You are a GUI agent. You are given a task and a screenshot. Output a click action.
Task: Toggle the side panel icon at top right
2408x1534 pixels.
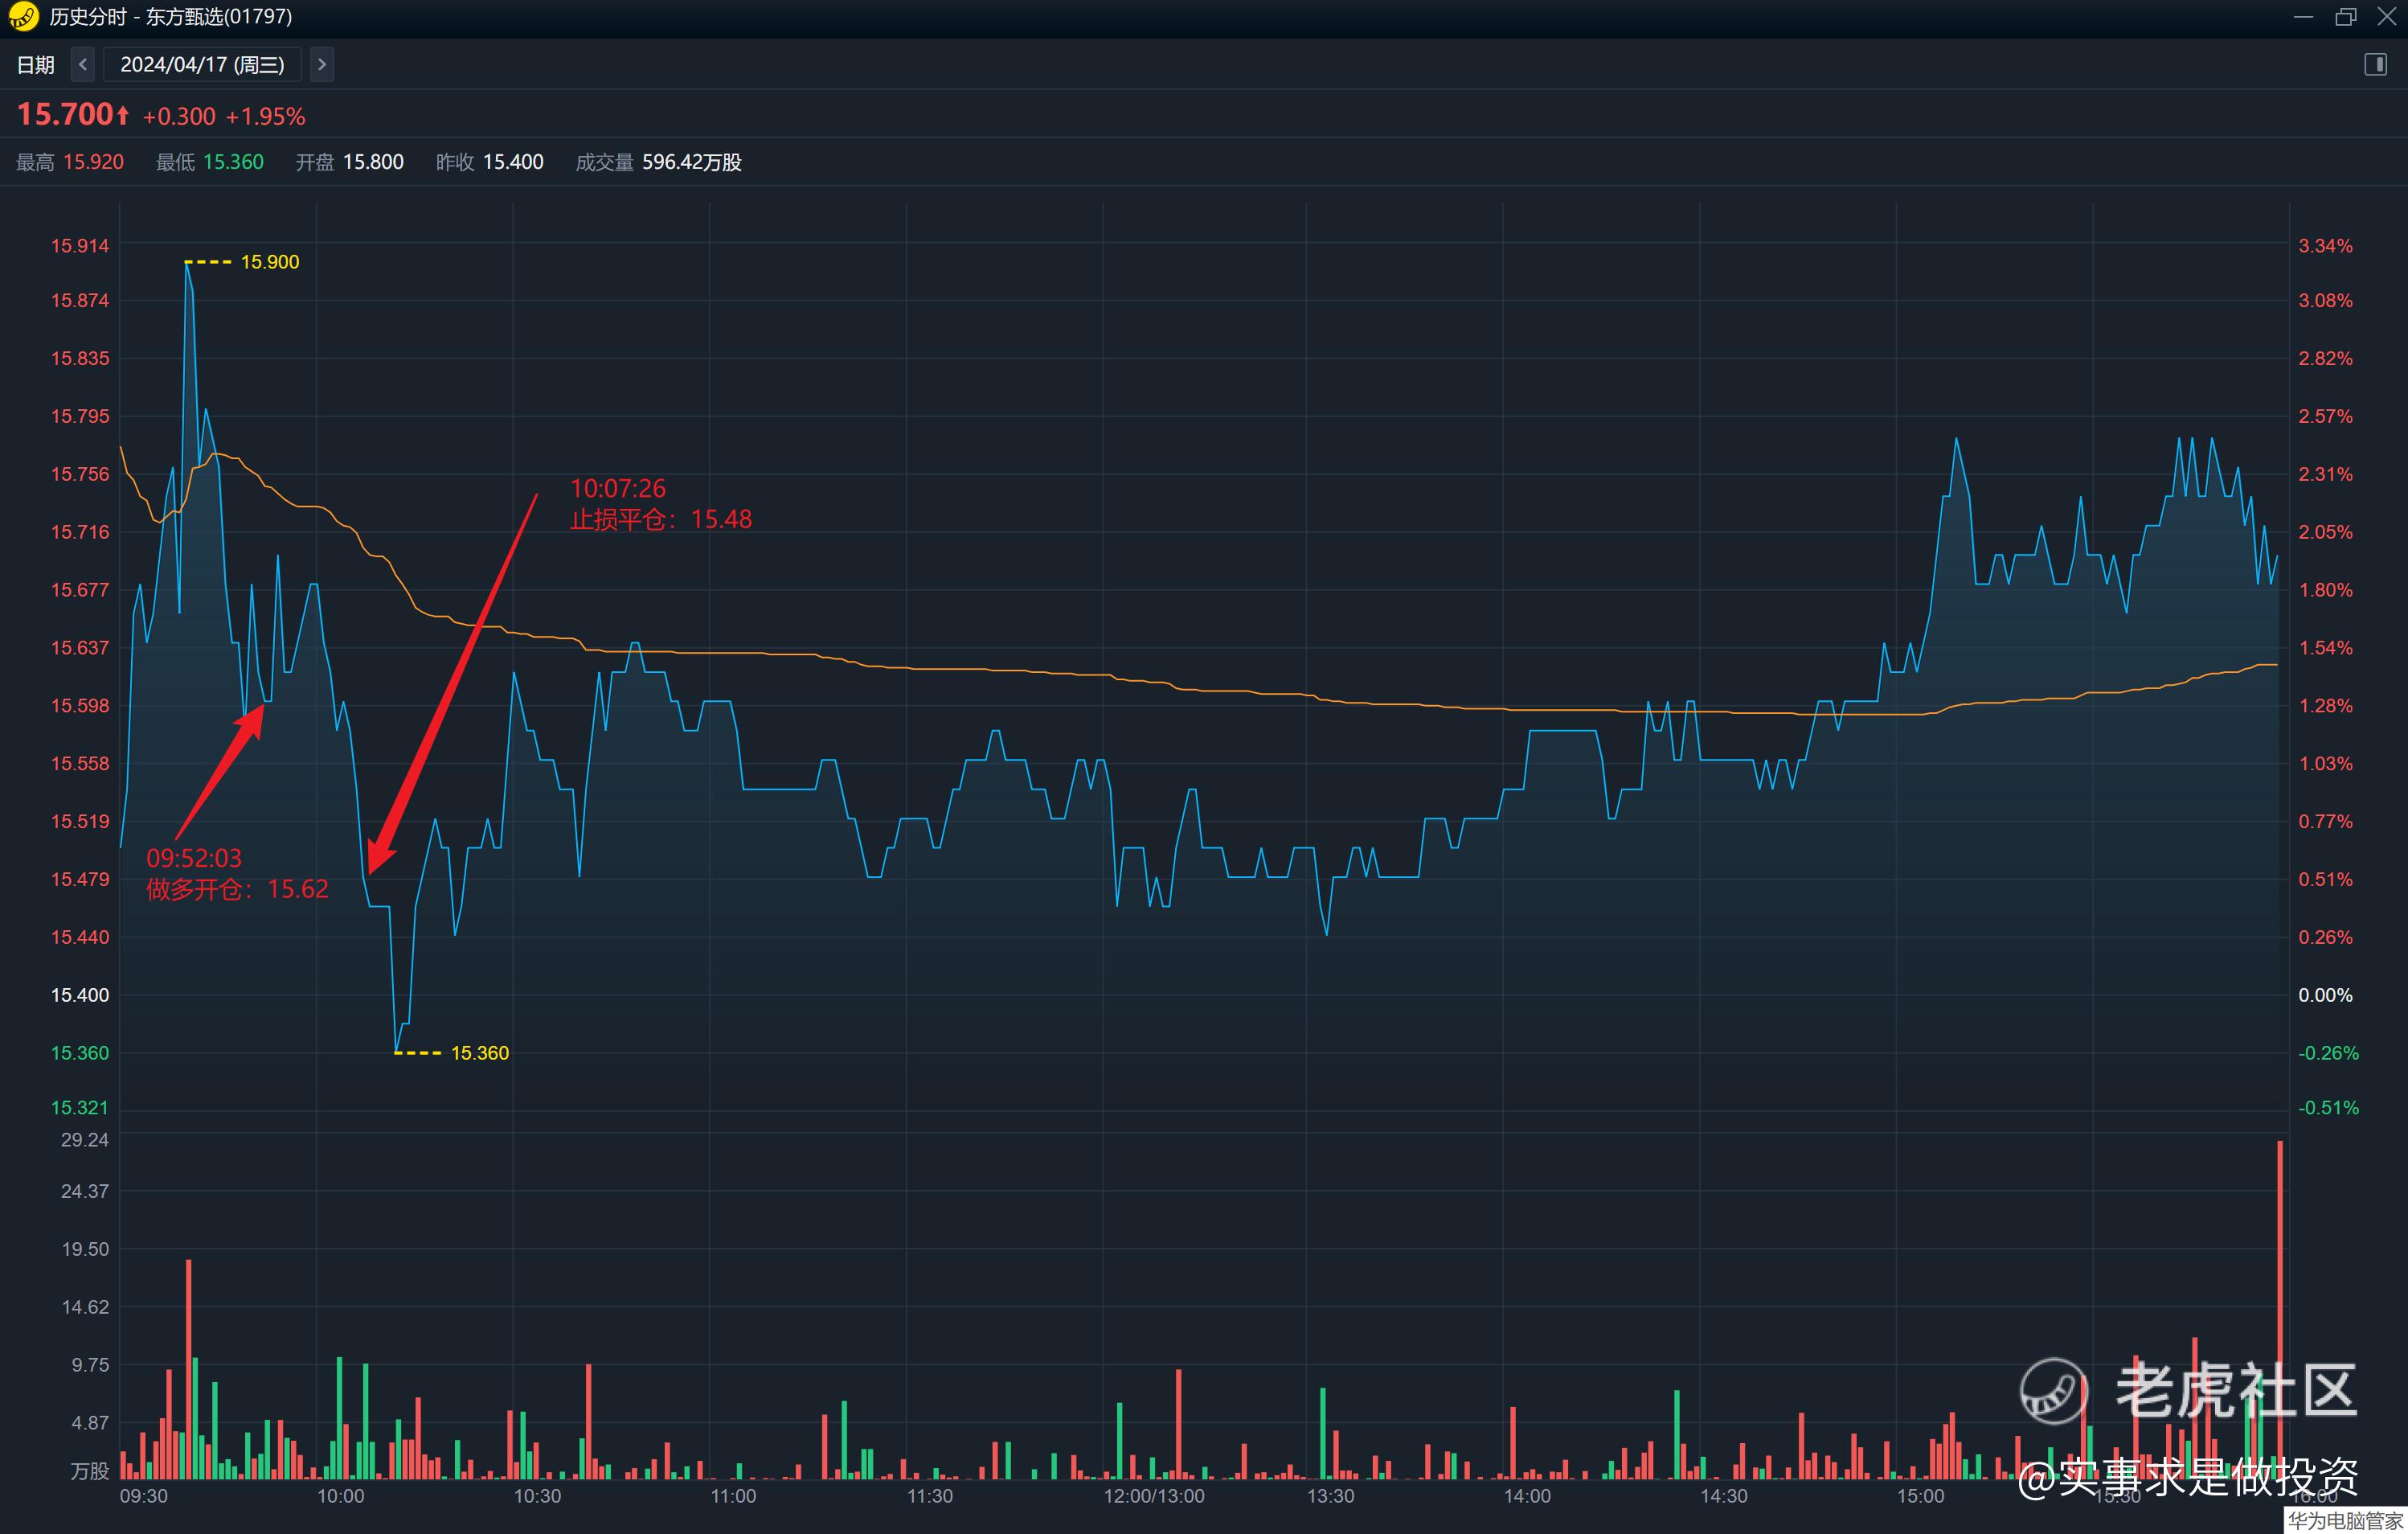(x=2375, y=65)
